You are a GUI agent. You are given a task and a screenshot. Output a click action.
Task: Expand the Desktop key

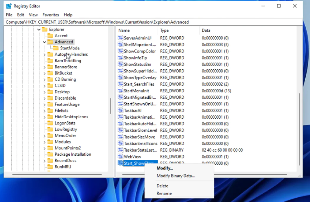point(45,92)
